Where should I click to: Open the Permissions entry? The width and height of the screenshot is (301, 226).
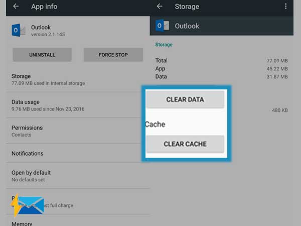click(x=78, y=131)
